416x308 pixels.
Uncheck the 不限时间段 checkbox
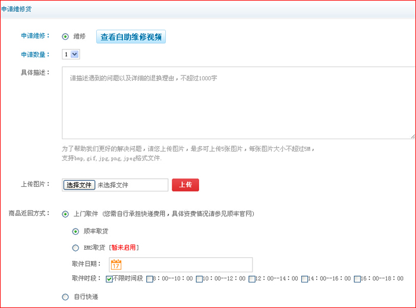tap(109, 279)
